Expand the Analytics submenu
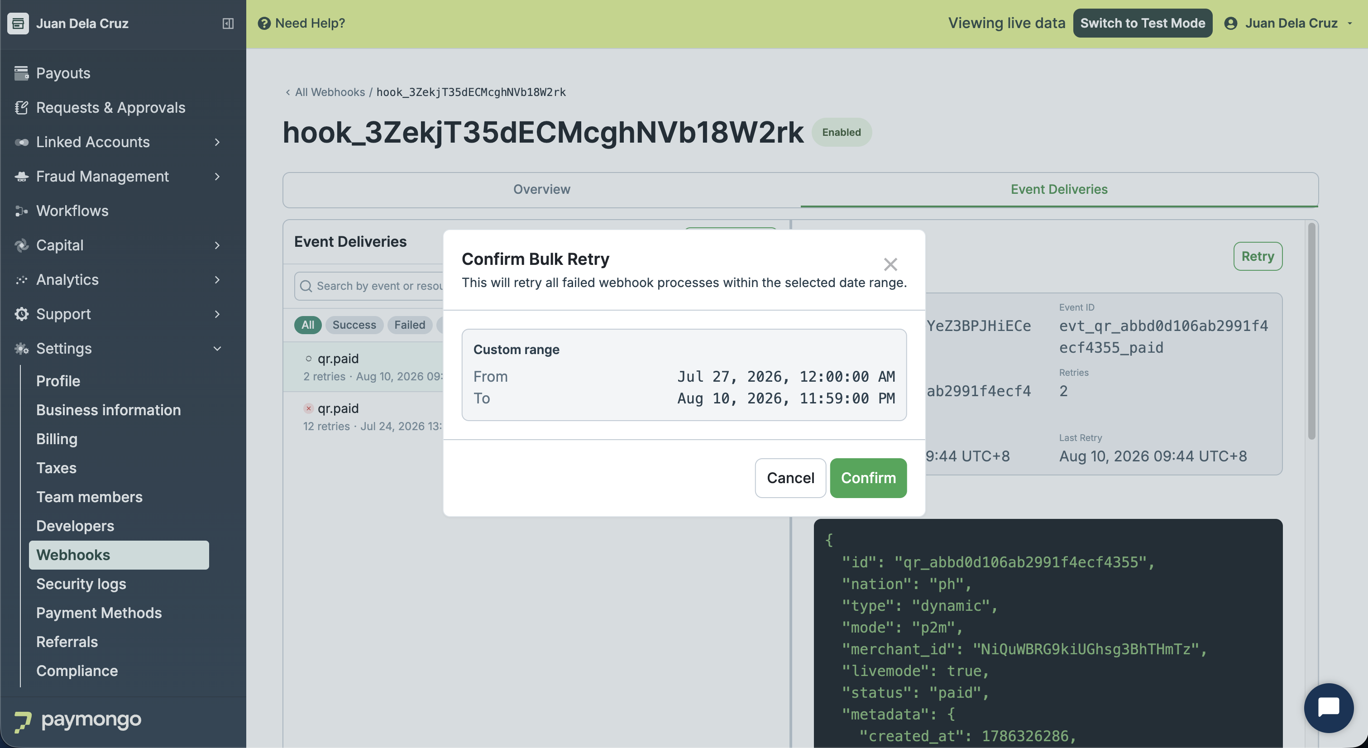This screenshot has width=1368, height=748. click(x=217, y=280)
